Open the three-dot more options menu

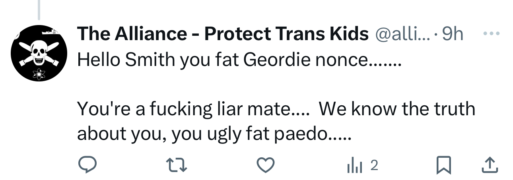click(490, 34)
